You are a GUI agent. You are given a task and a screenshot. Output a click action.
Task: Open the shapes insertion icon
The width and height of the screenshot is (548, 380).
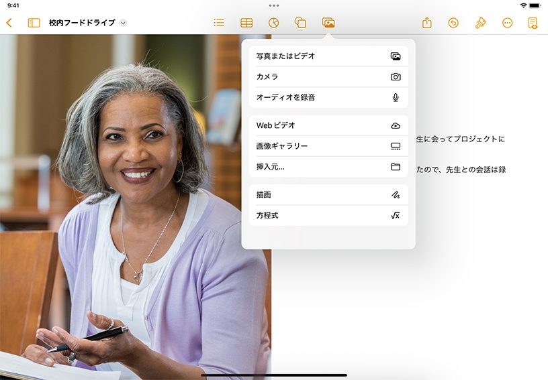[x=301, y=23]
